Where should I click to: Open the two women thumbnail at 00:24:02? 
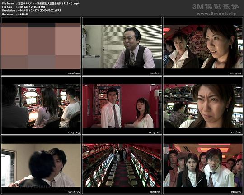click(x=203, y=46)
